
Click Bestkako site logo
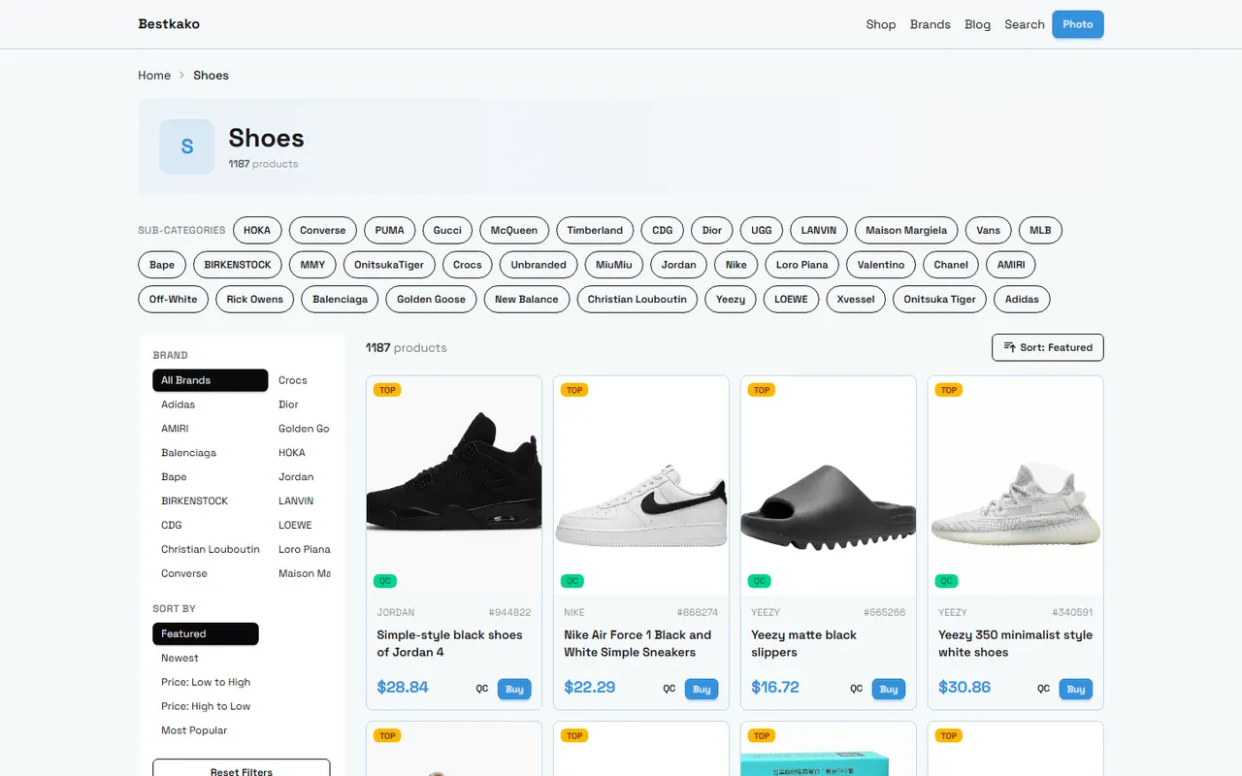pyautogui.click(x=169, y=24)
